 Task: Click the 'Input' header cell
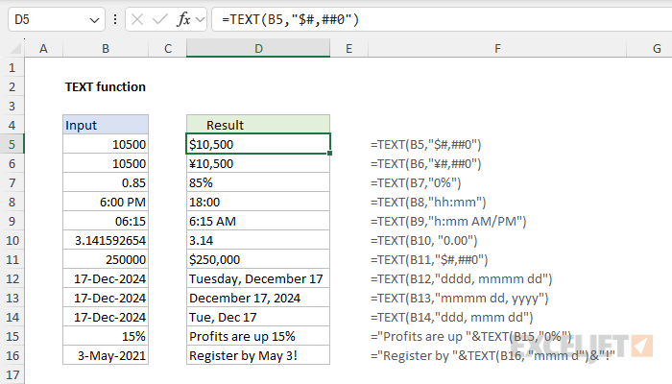(106, 125)
